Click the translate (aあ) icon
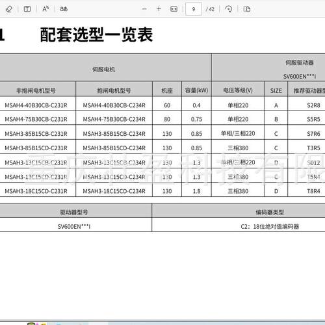This screenshot has width=325, height=325. (64, 9)
